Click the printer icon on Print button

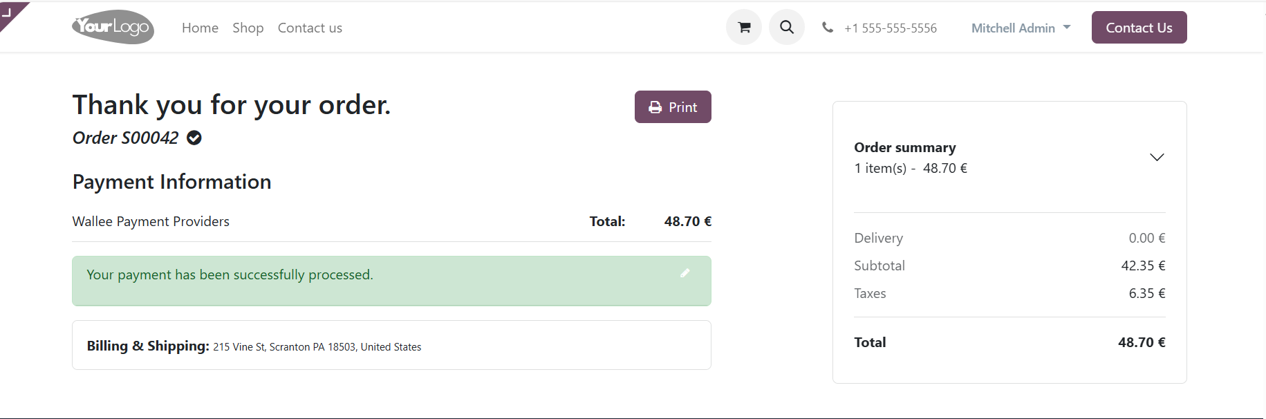click(655, 107)
